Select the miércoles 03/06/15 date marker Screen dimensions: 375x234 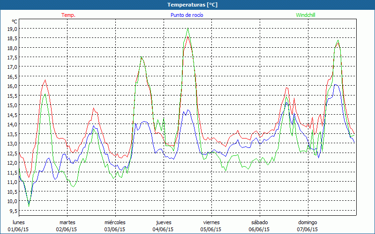(115, 226)
